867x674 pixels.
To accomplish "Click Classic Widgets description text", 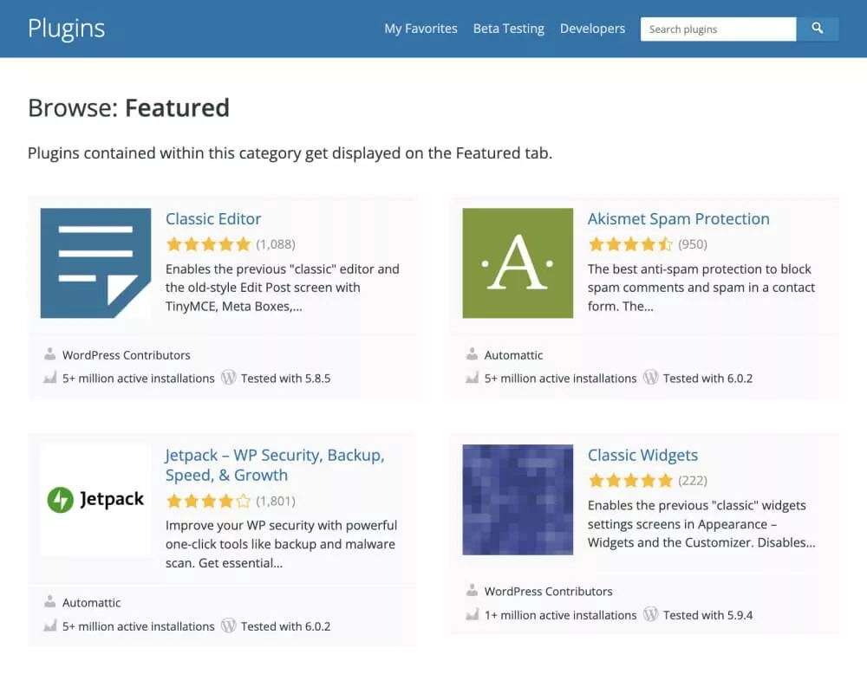I will click(x=701, y=524).
